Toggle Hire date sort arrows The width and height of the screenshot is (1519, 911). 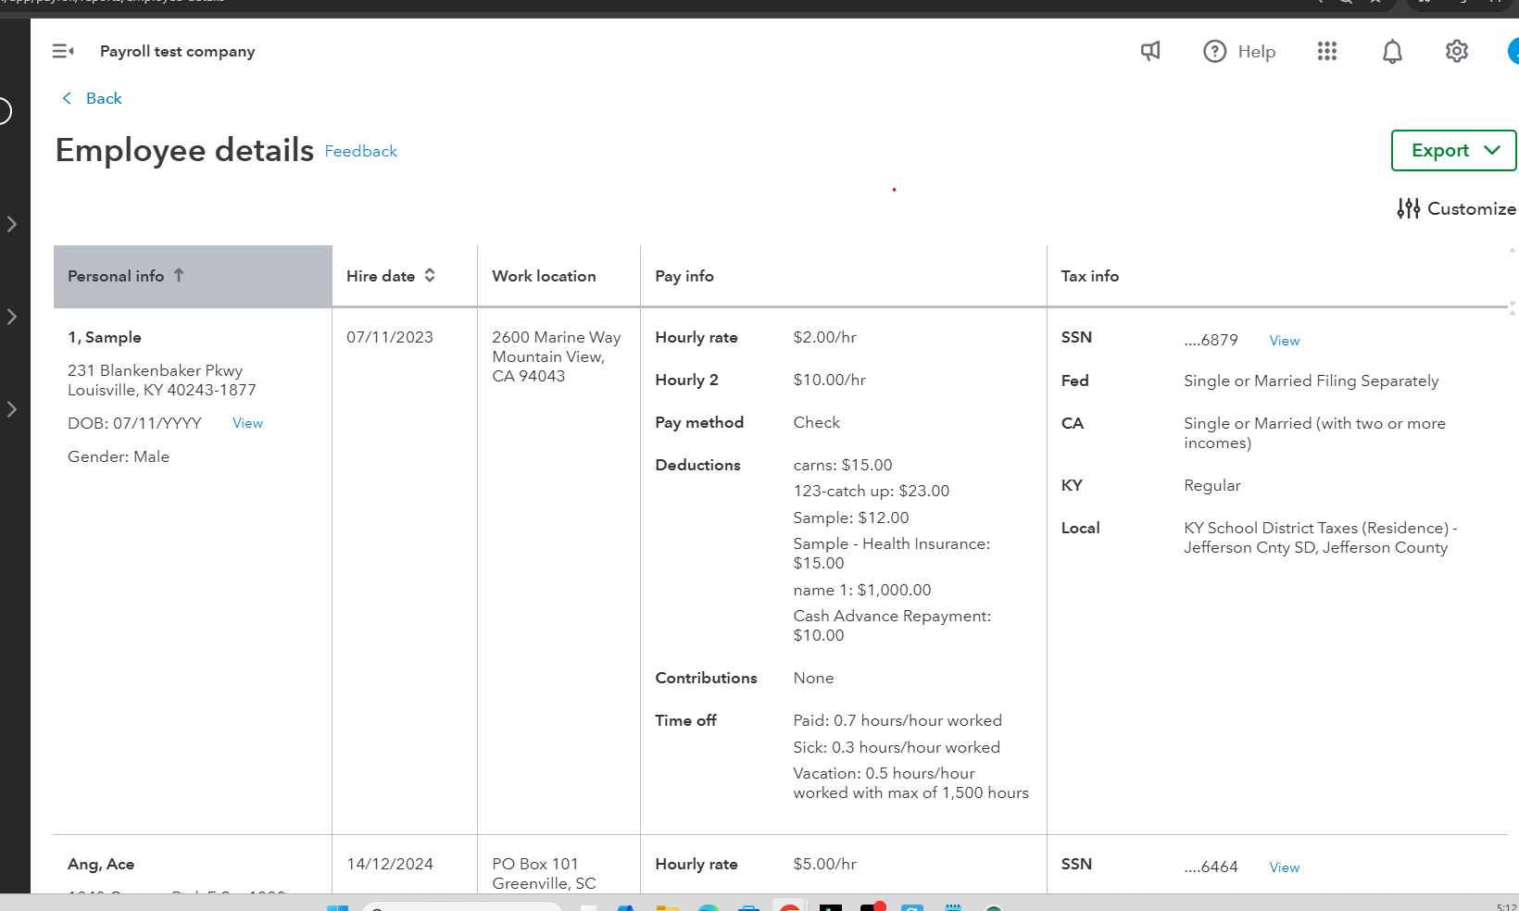click(430, 275)
